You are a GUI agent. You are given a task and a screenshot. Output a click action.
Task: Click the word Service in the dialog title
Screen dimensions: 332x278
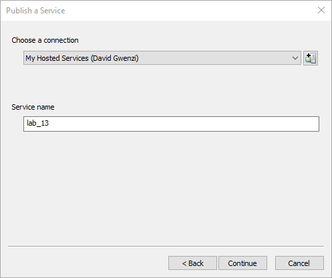[x=52, y=11]
